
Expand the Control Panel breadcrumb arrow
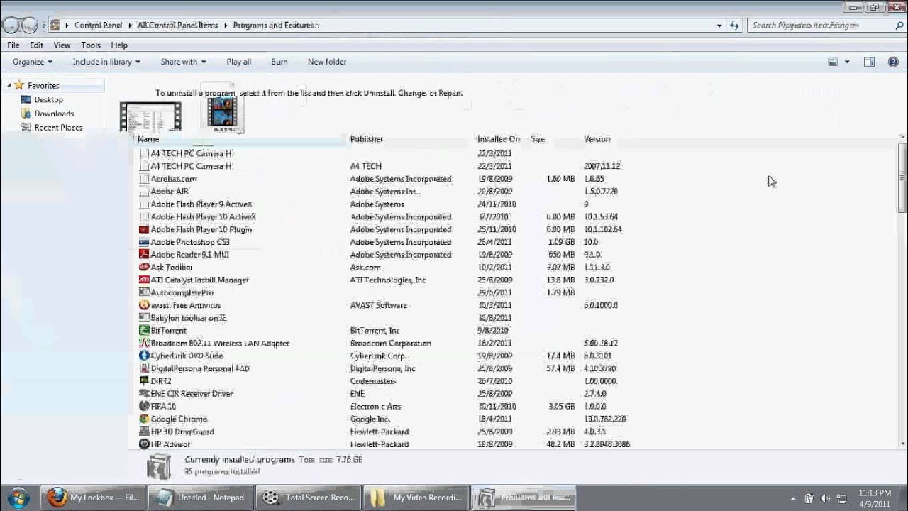tap(130, 26)
